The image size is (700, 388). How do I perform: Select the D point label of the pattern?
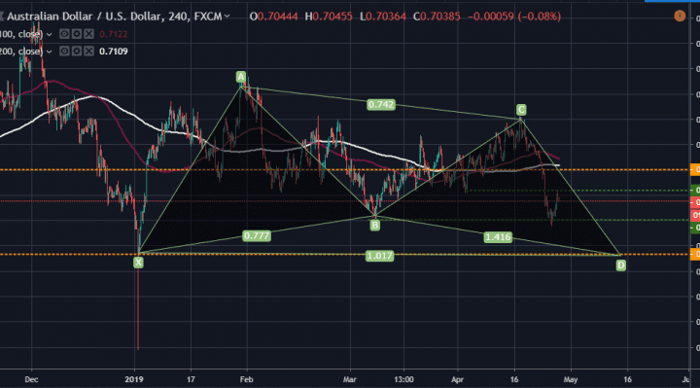coord(621,265)
